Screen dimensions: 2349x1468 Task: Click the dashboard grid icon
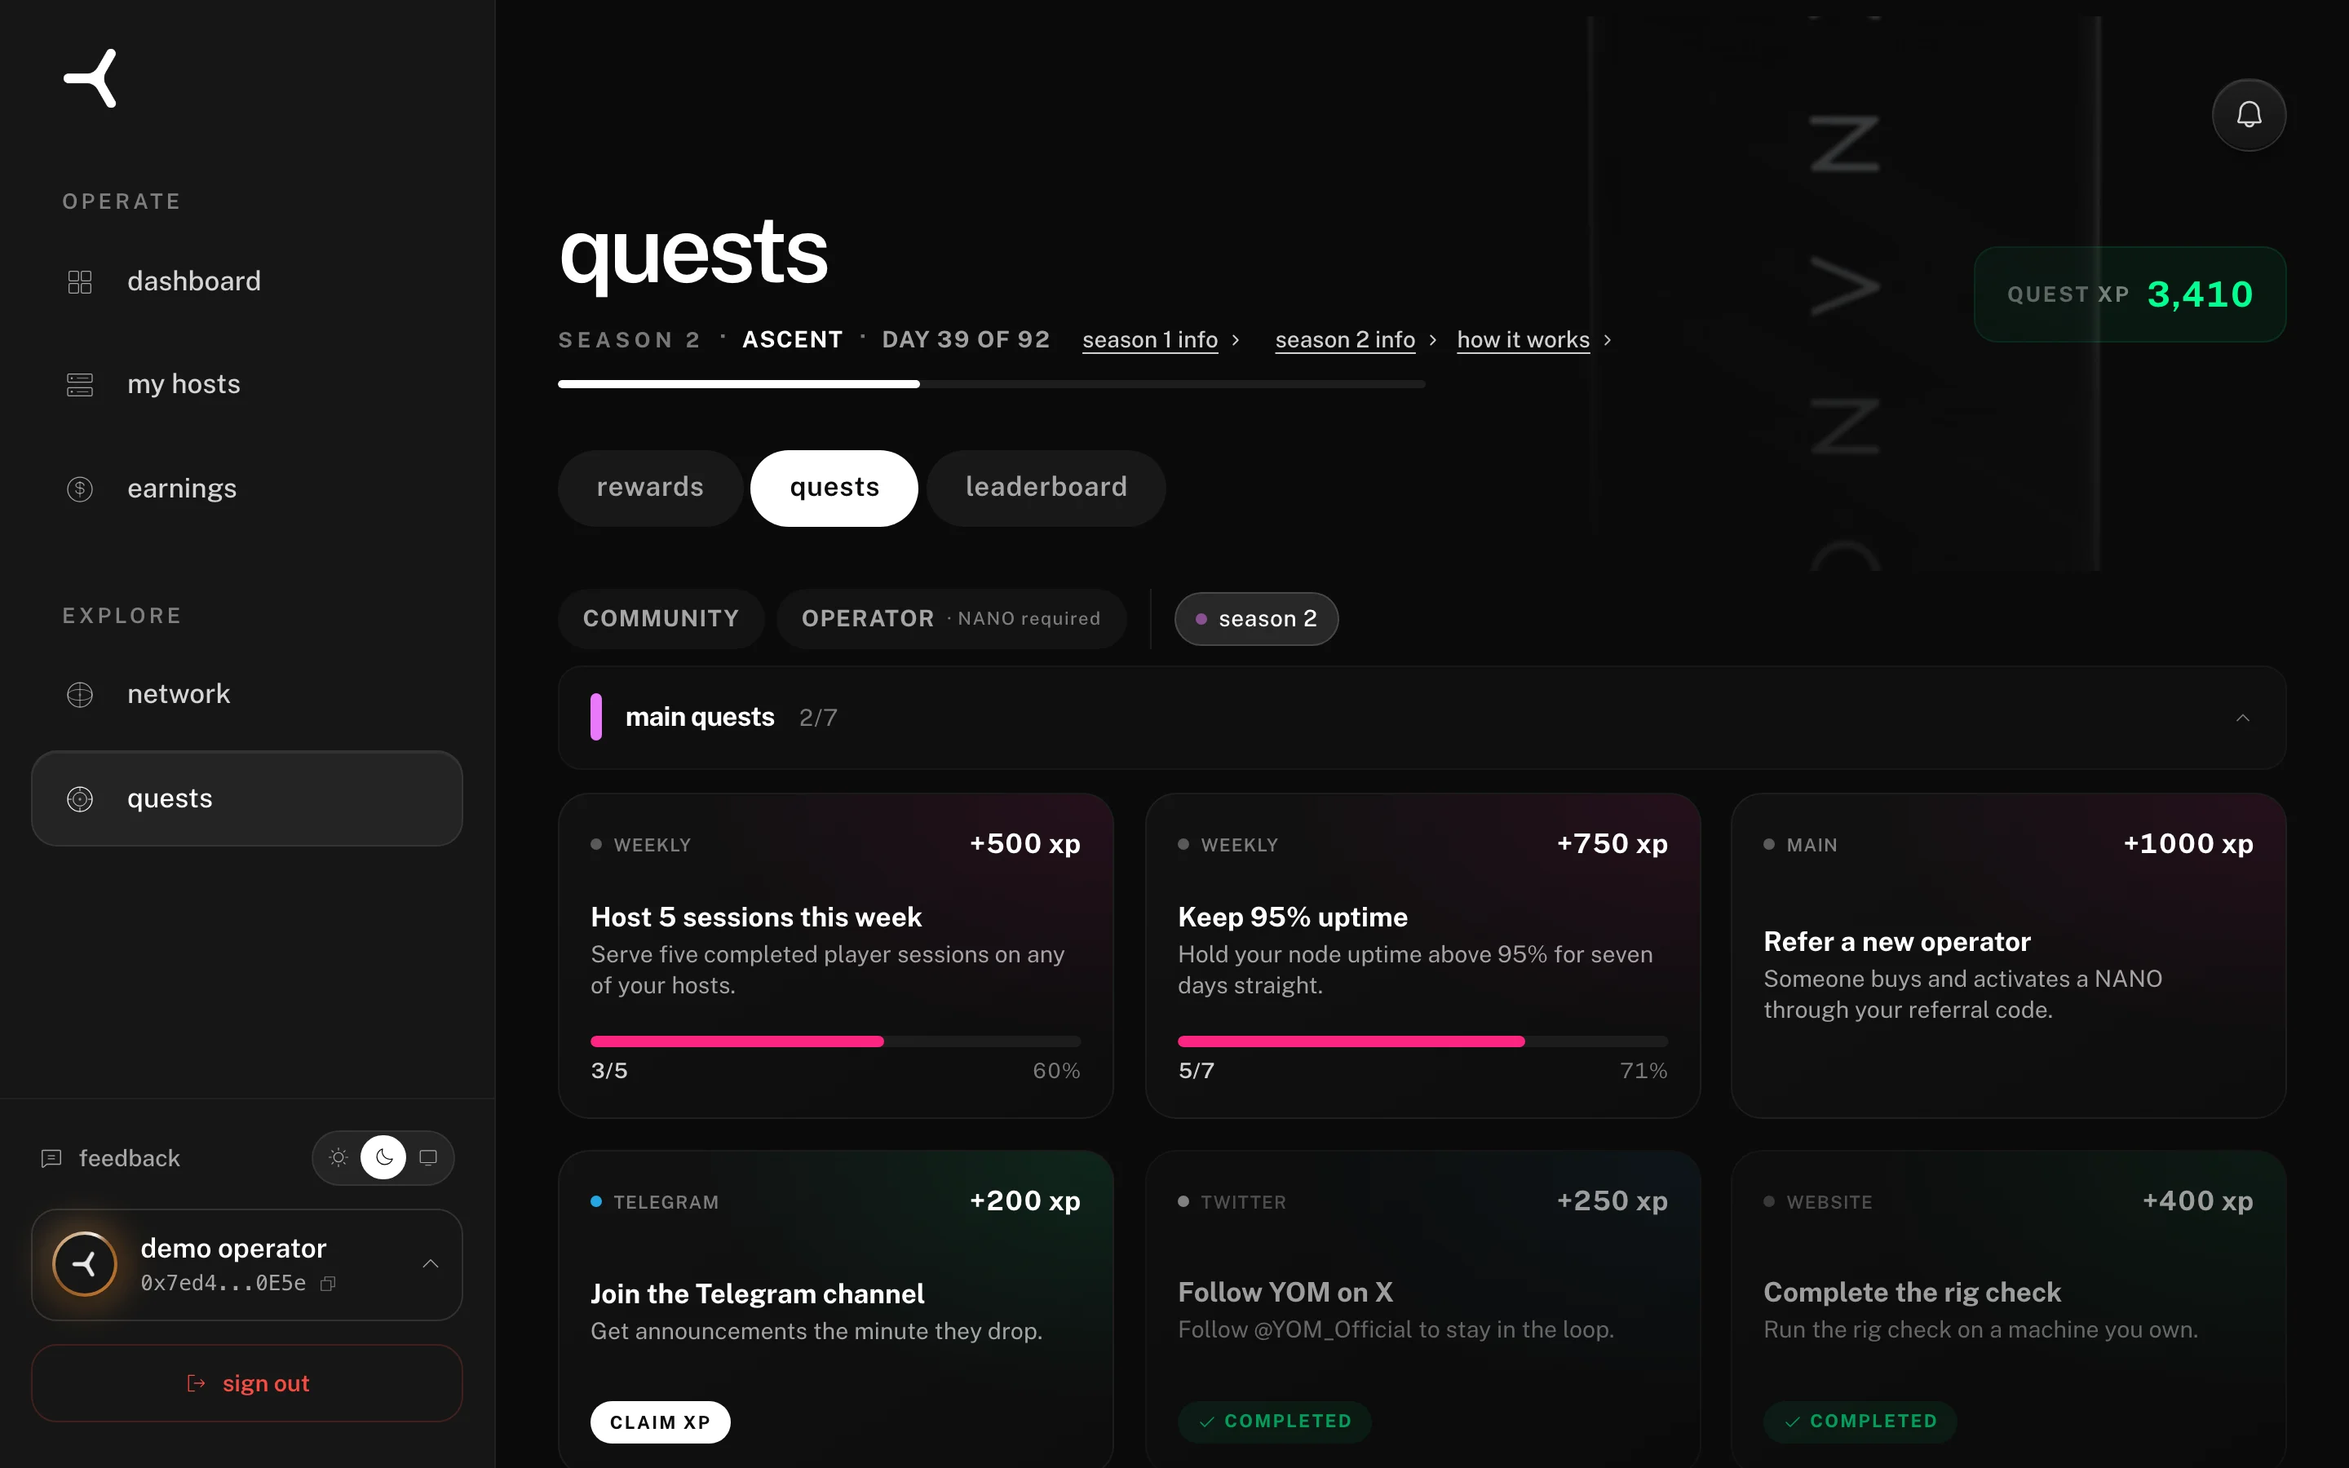pyautogui.click(x=80, y=281)
